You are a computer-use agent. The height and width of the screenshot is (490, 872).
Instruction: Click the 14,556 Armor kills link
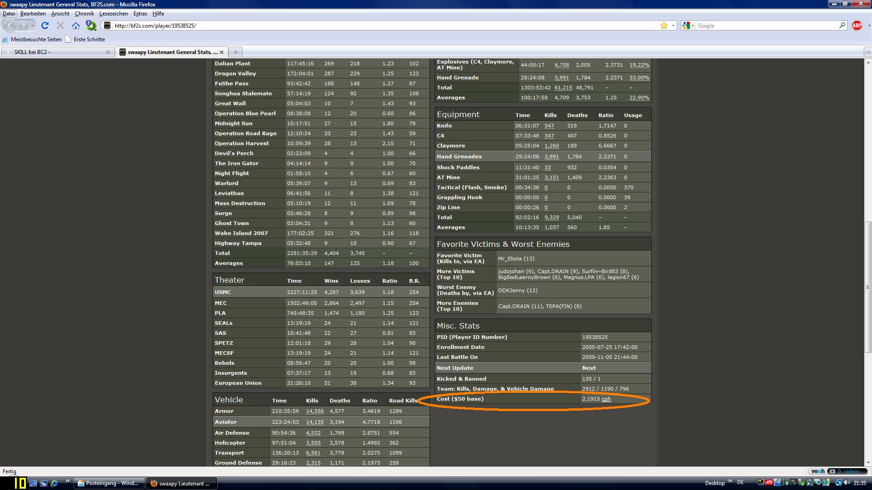[315, 411]
